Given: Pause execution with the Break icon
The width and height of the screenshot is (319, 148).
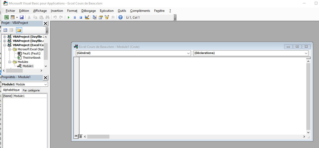Looking at the screenshot, I should (75, 17).
